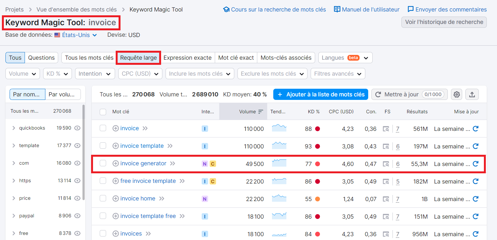Open the "Filtres avancés" dropdown
This screenshot has width=497, height=240.
click(338, 73)
